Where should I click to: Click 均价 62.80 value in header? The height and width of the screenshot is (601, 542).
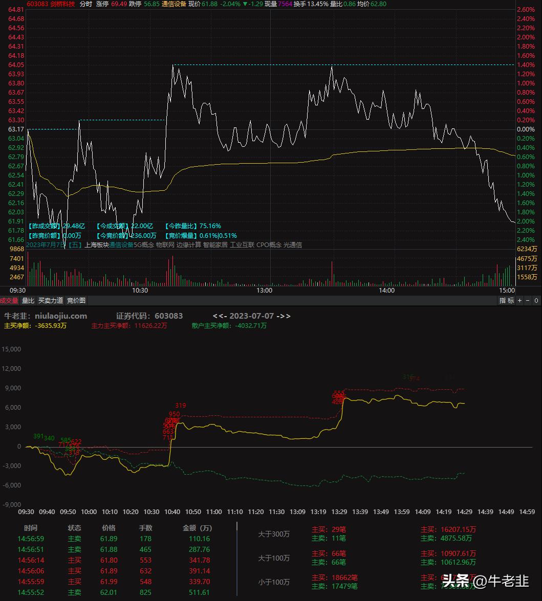coord(372,4)
